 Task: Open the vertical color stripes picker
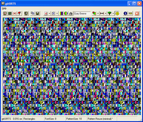(61, 13)
